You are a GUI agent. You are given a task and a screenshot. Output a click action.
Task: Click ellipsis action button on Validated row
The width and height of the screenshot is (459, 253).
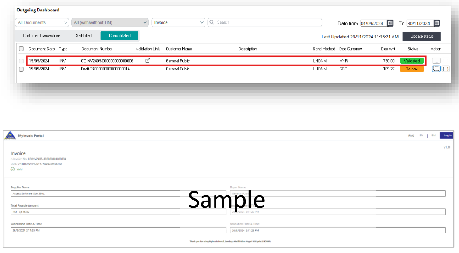436,61
